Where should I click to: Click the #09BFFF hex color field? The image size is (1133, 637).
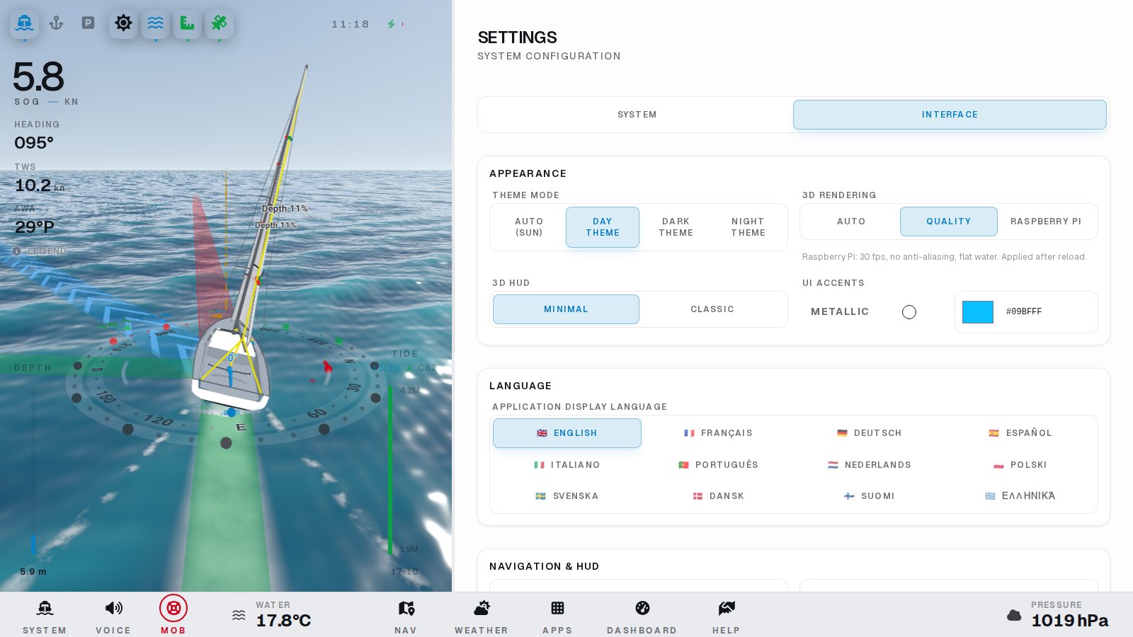(x=1024, y=311)
